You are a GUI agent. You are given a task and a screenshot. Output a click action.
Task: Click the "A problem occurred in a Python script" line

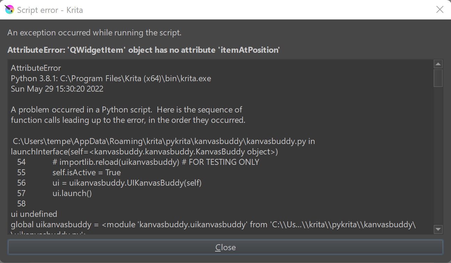pos(126,110)
